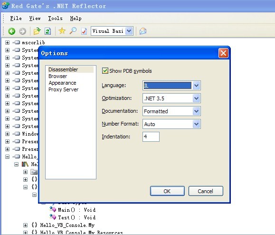The image size is (275, 235).
Task: Click Cancel button in Options dialog
Action: click(x=206, y=191)
